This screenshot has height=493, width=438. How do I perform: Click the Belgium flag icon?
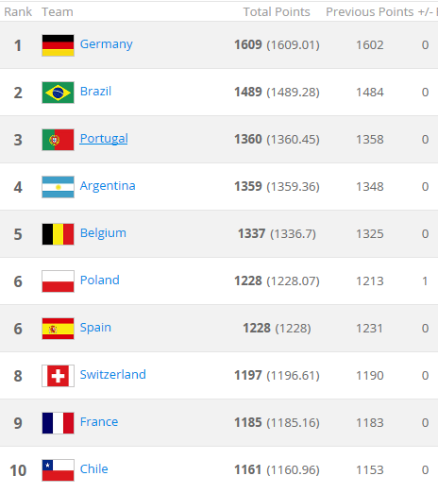(x=58, y=234)
